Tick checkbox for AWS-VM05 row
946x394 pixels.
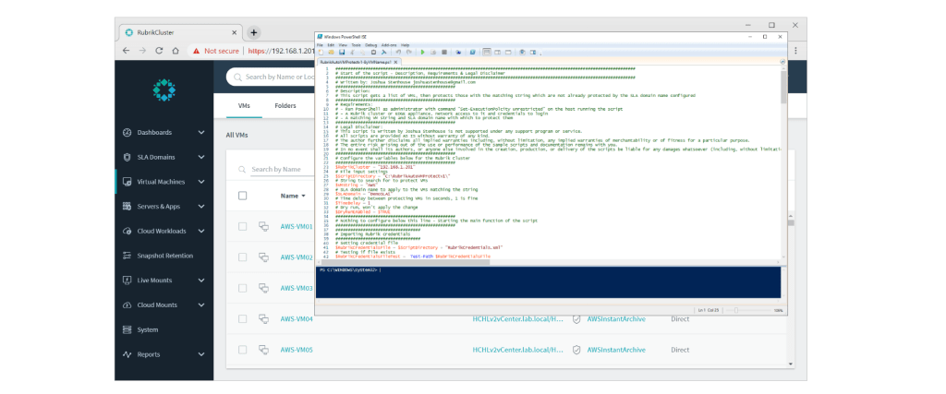click(243, 350)
